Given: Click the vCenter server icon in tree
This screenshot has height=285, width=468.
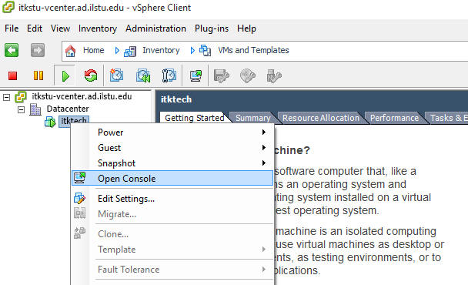Looking at the screenshot, I should click(x=21, y=97).
